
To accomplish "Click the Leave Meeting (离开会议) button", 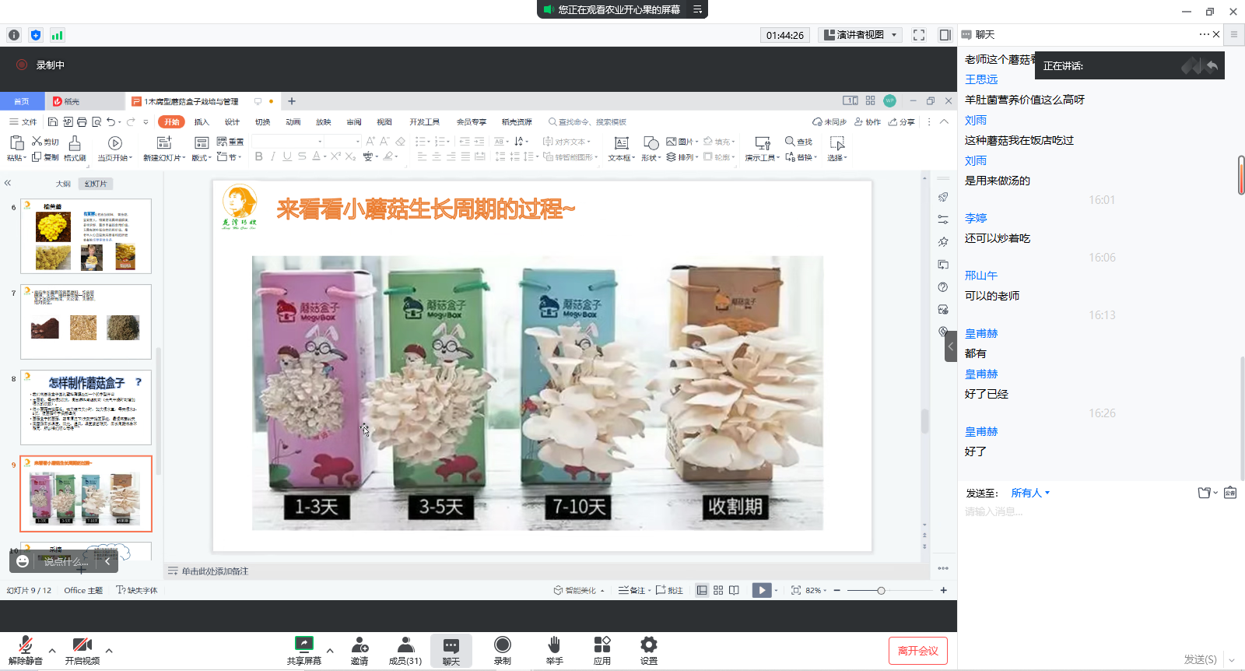I will click(917, 651).
